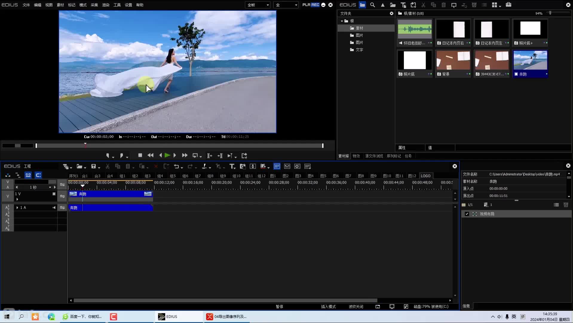
Task: Step back one frame in the player
Action: [160, 155]
